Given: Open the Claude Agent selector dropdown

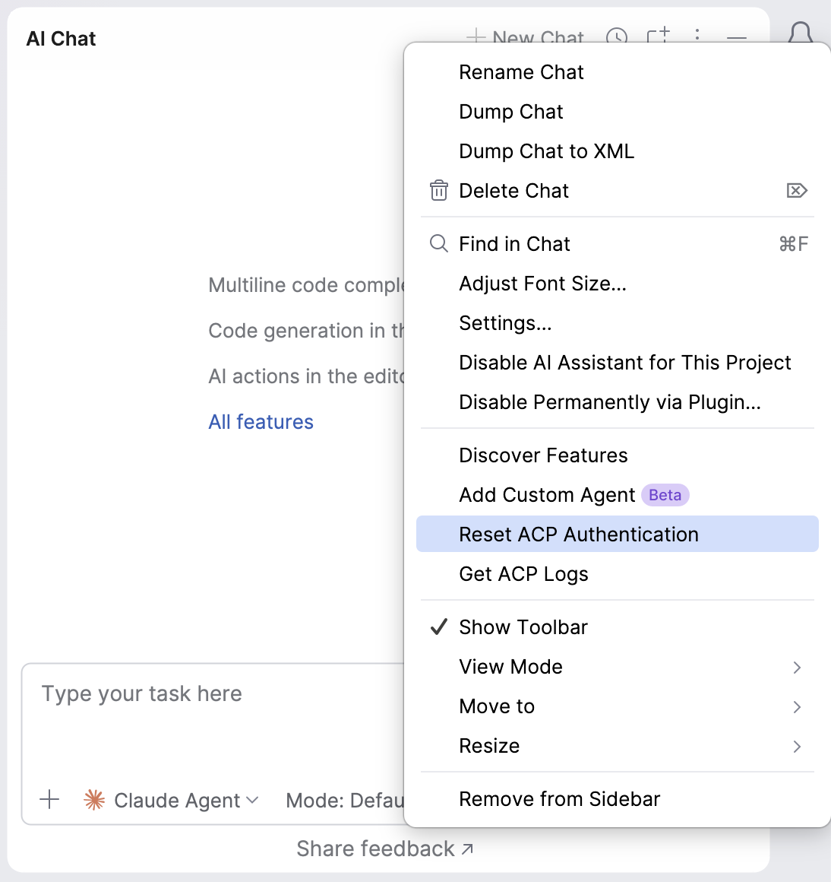Looking at the screenshot, I should tap(176, 800).
